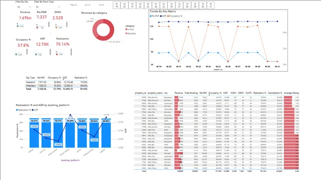Click the W 26 data point on Trends x-axis
Screen dimensions: 321x180
(x=228, y=61)
